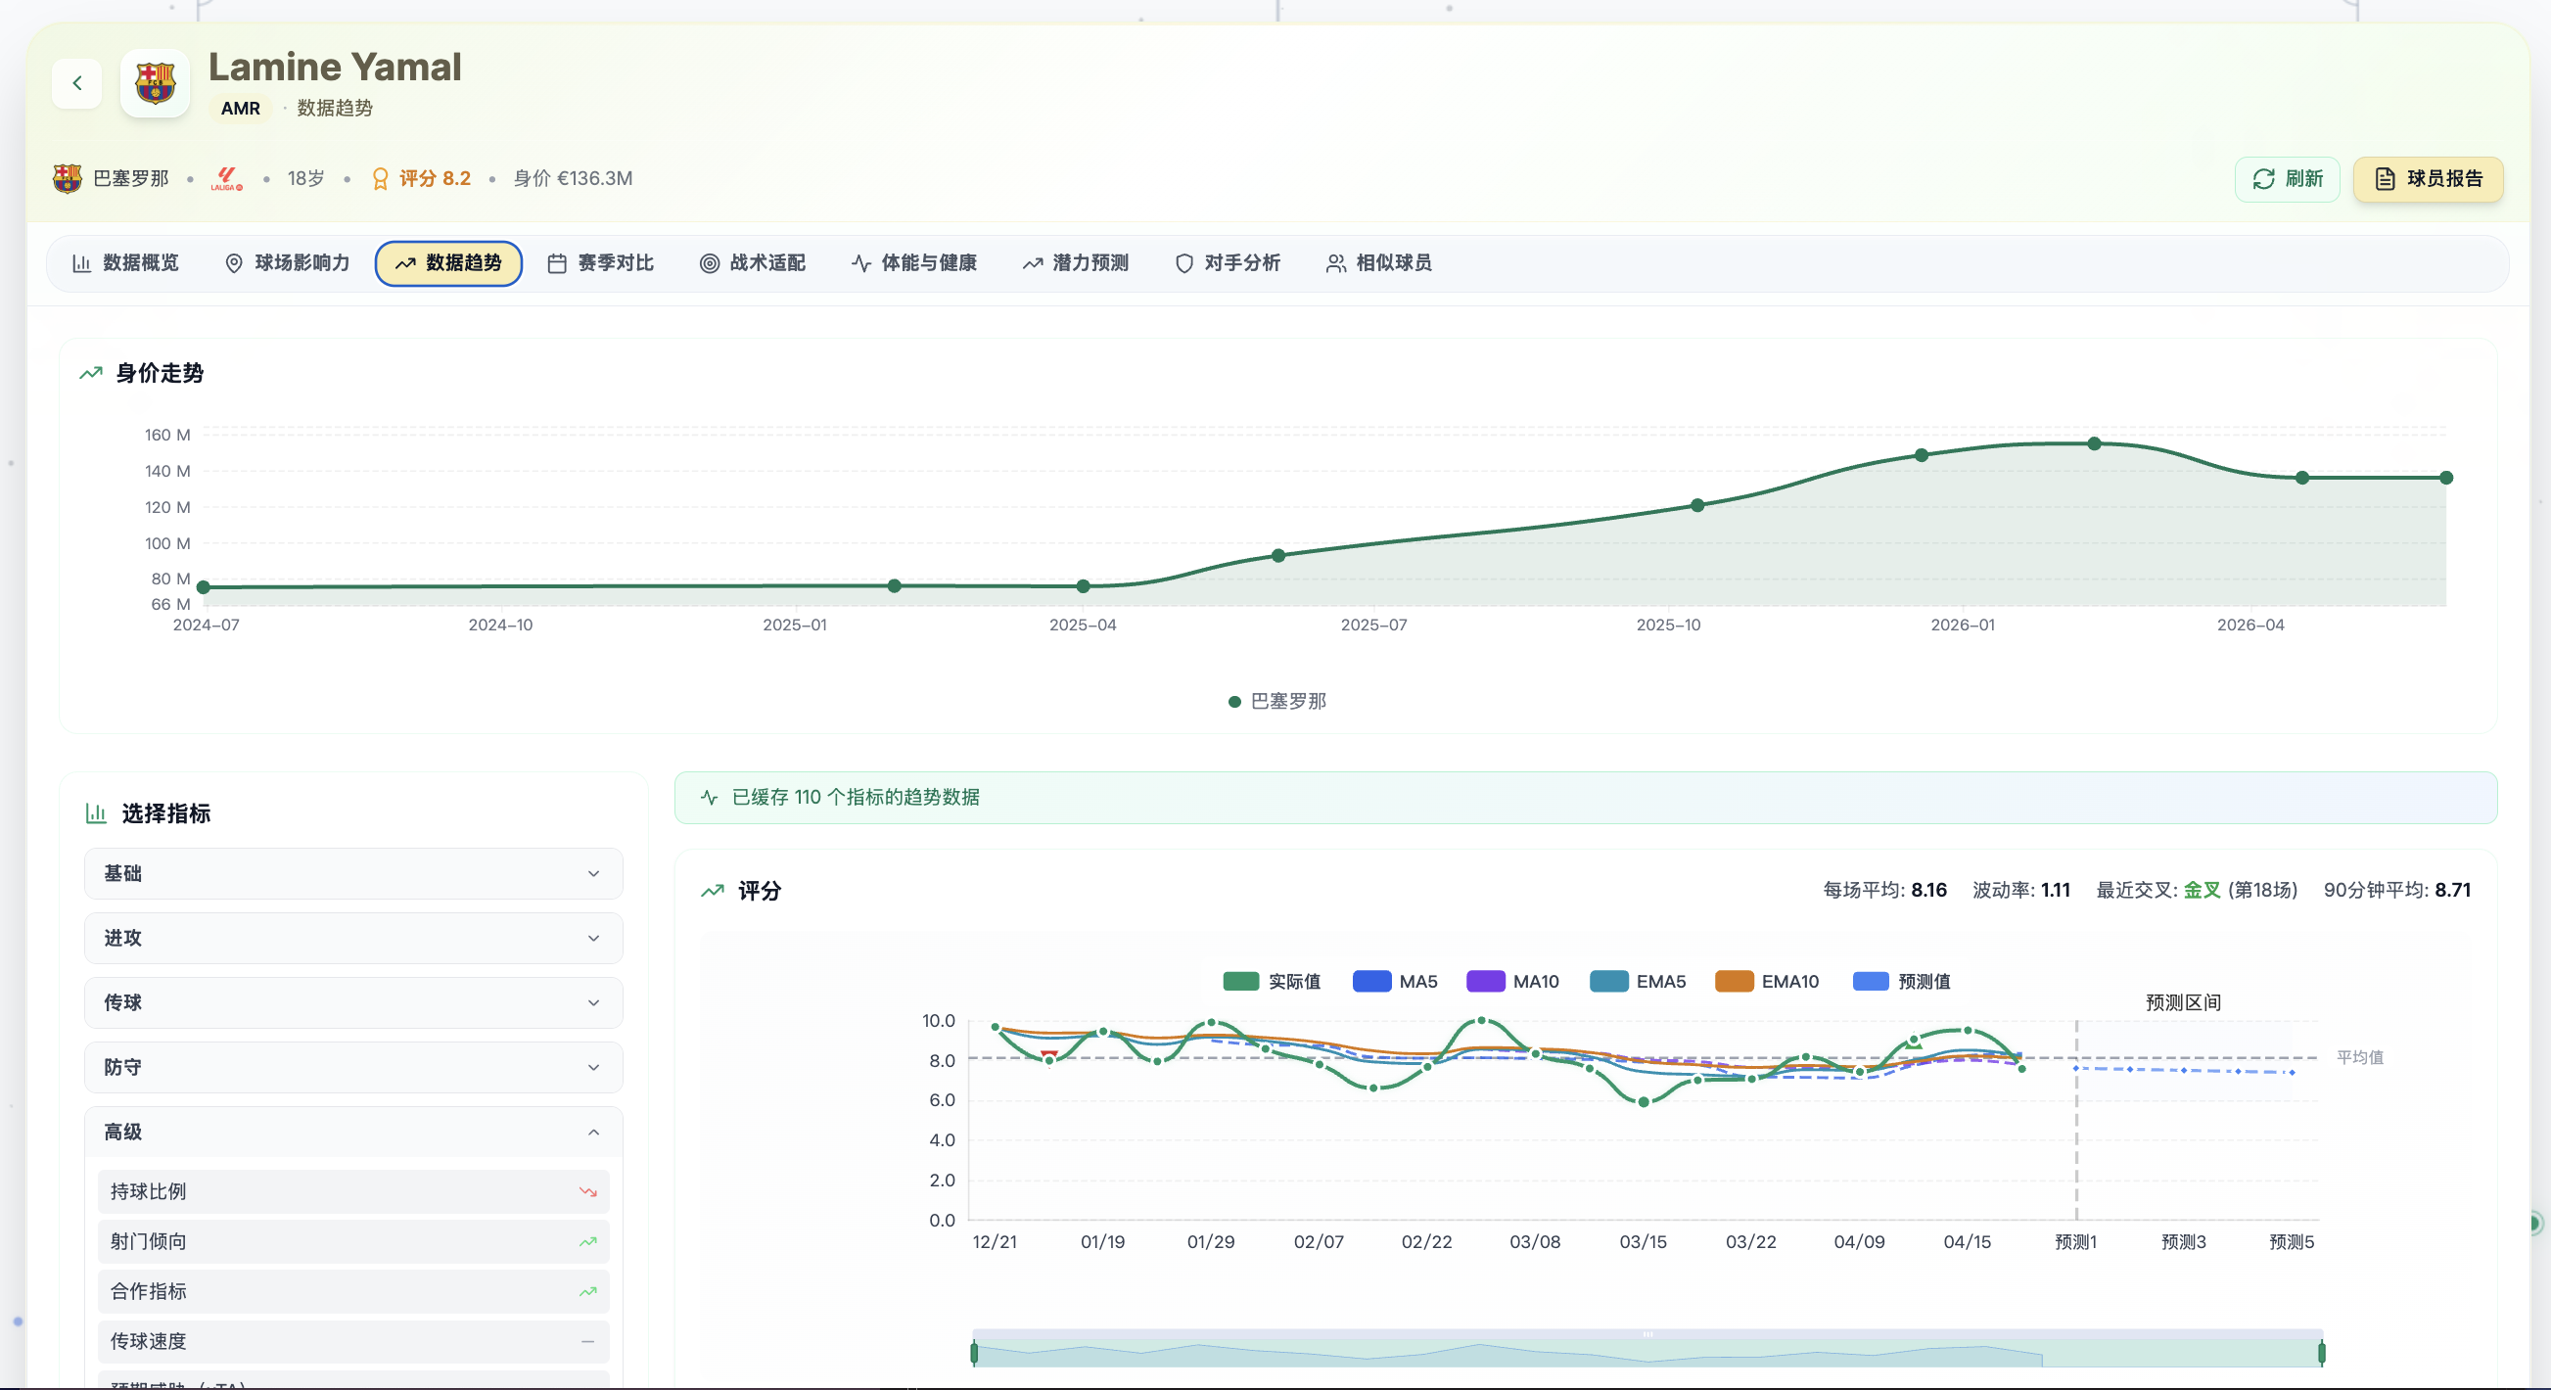Click the refresh icon in 刷新 button
Viewport: 2551px width, 1390px height.
click(2264, 179)
